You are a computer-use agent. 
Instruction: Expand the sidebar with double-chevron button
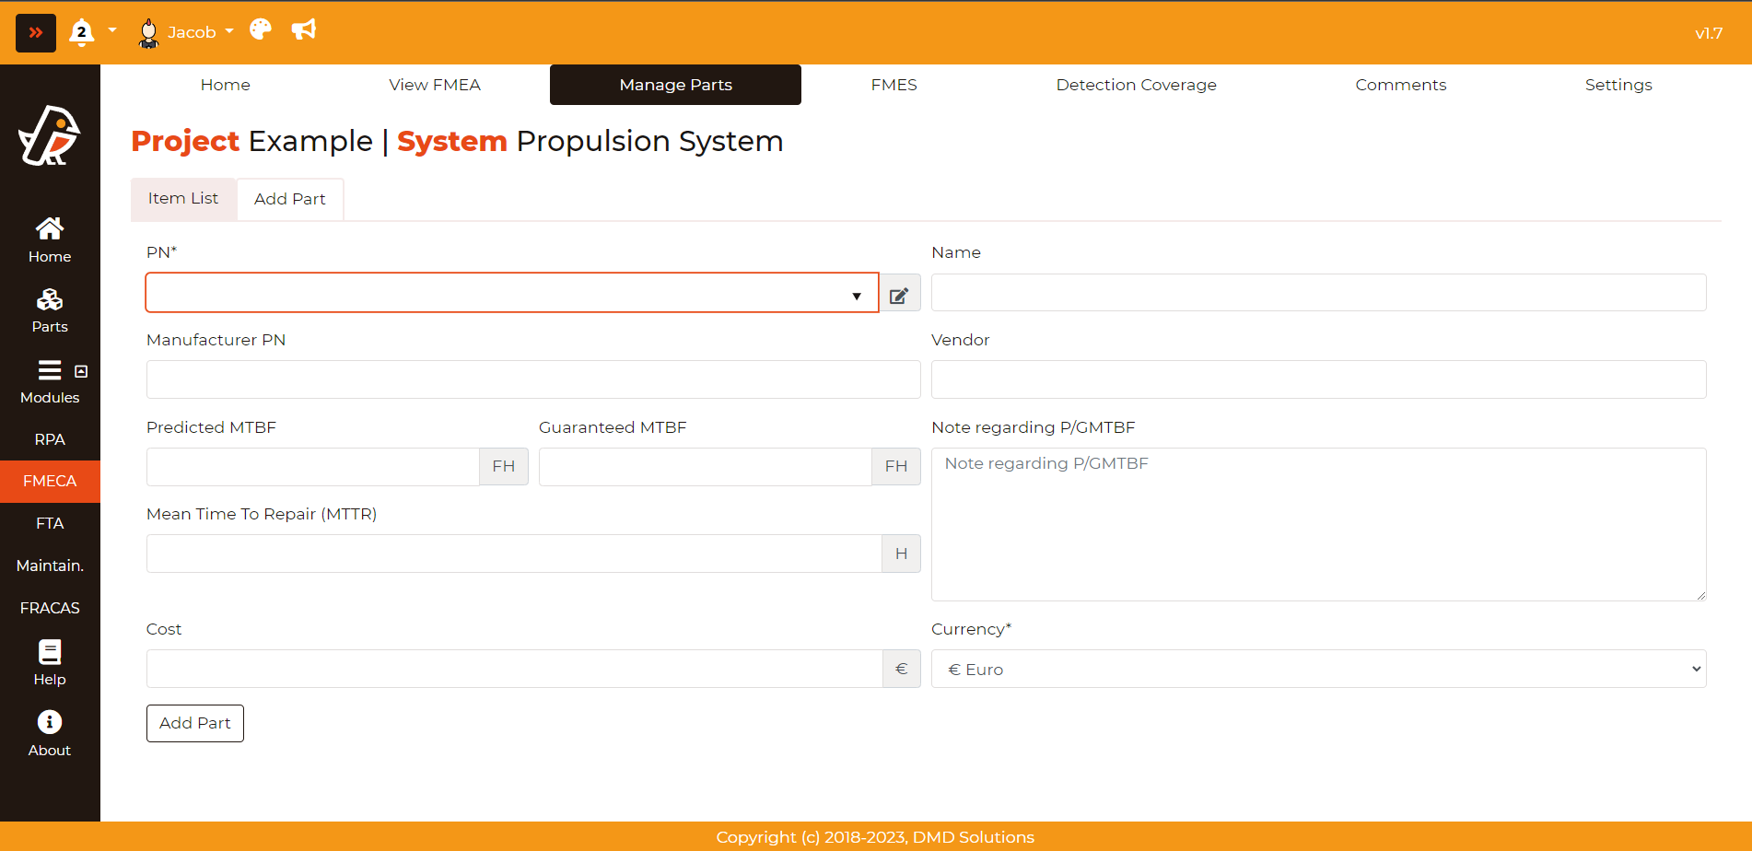pos(36,33)
